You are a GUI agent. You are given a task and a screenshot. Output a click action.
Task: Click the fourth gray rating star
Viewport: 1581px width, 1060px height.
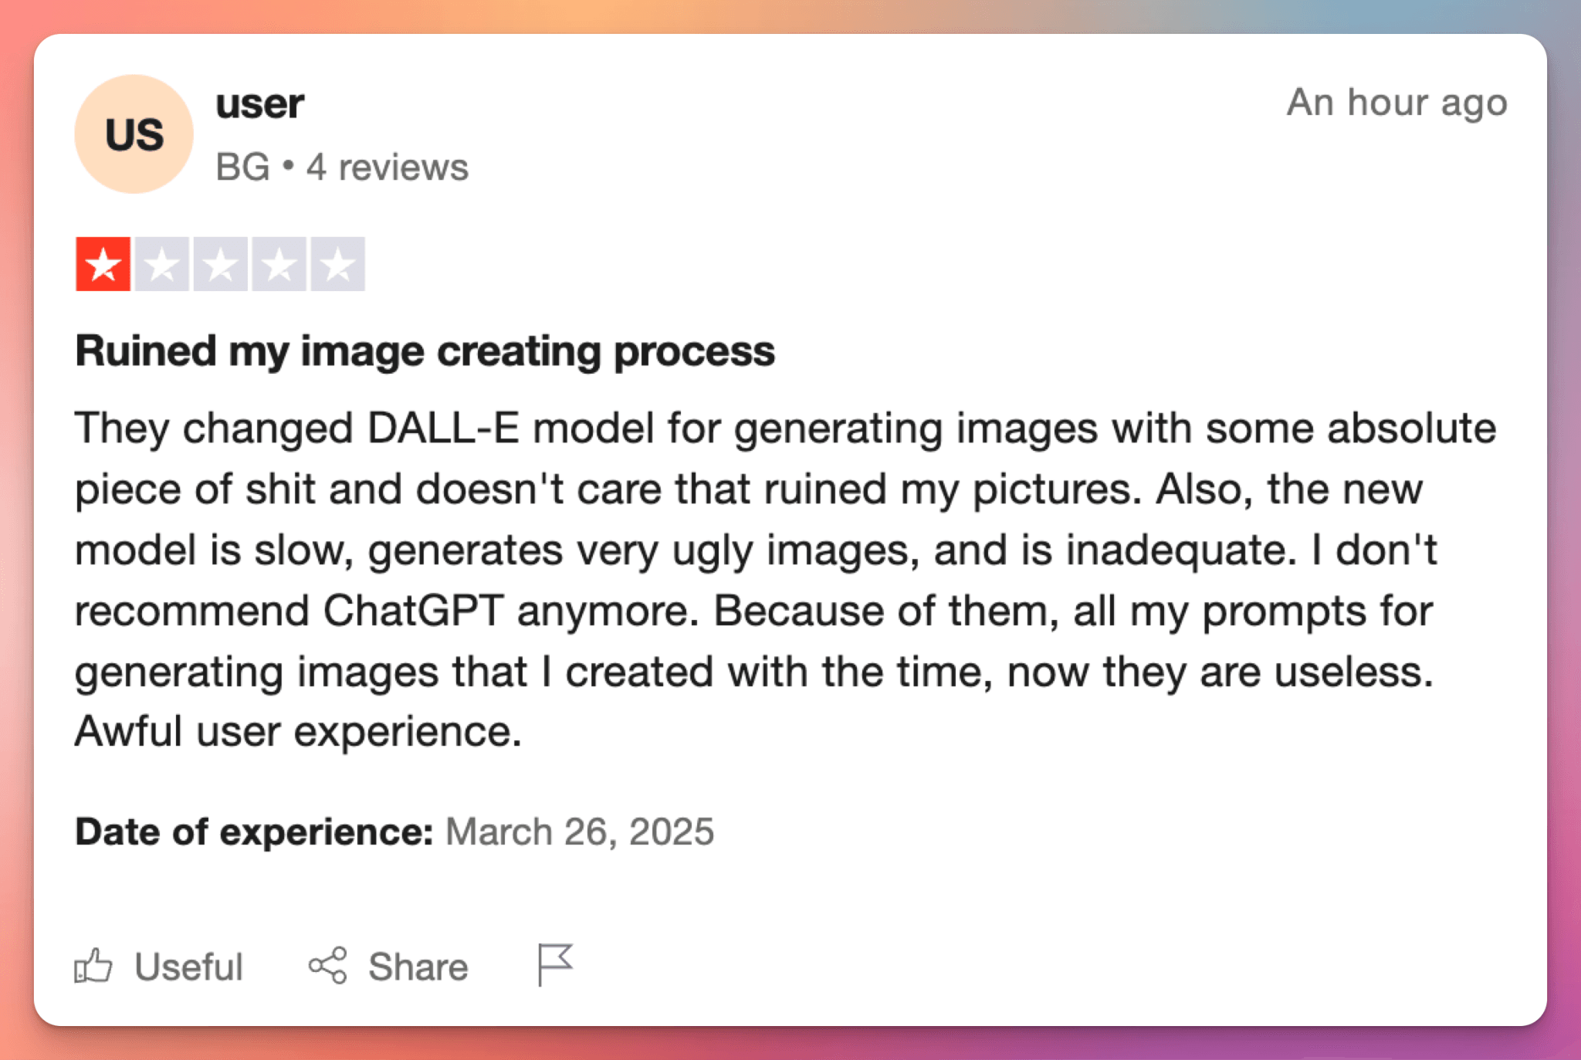279,264
